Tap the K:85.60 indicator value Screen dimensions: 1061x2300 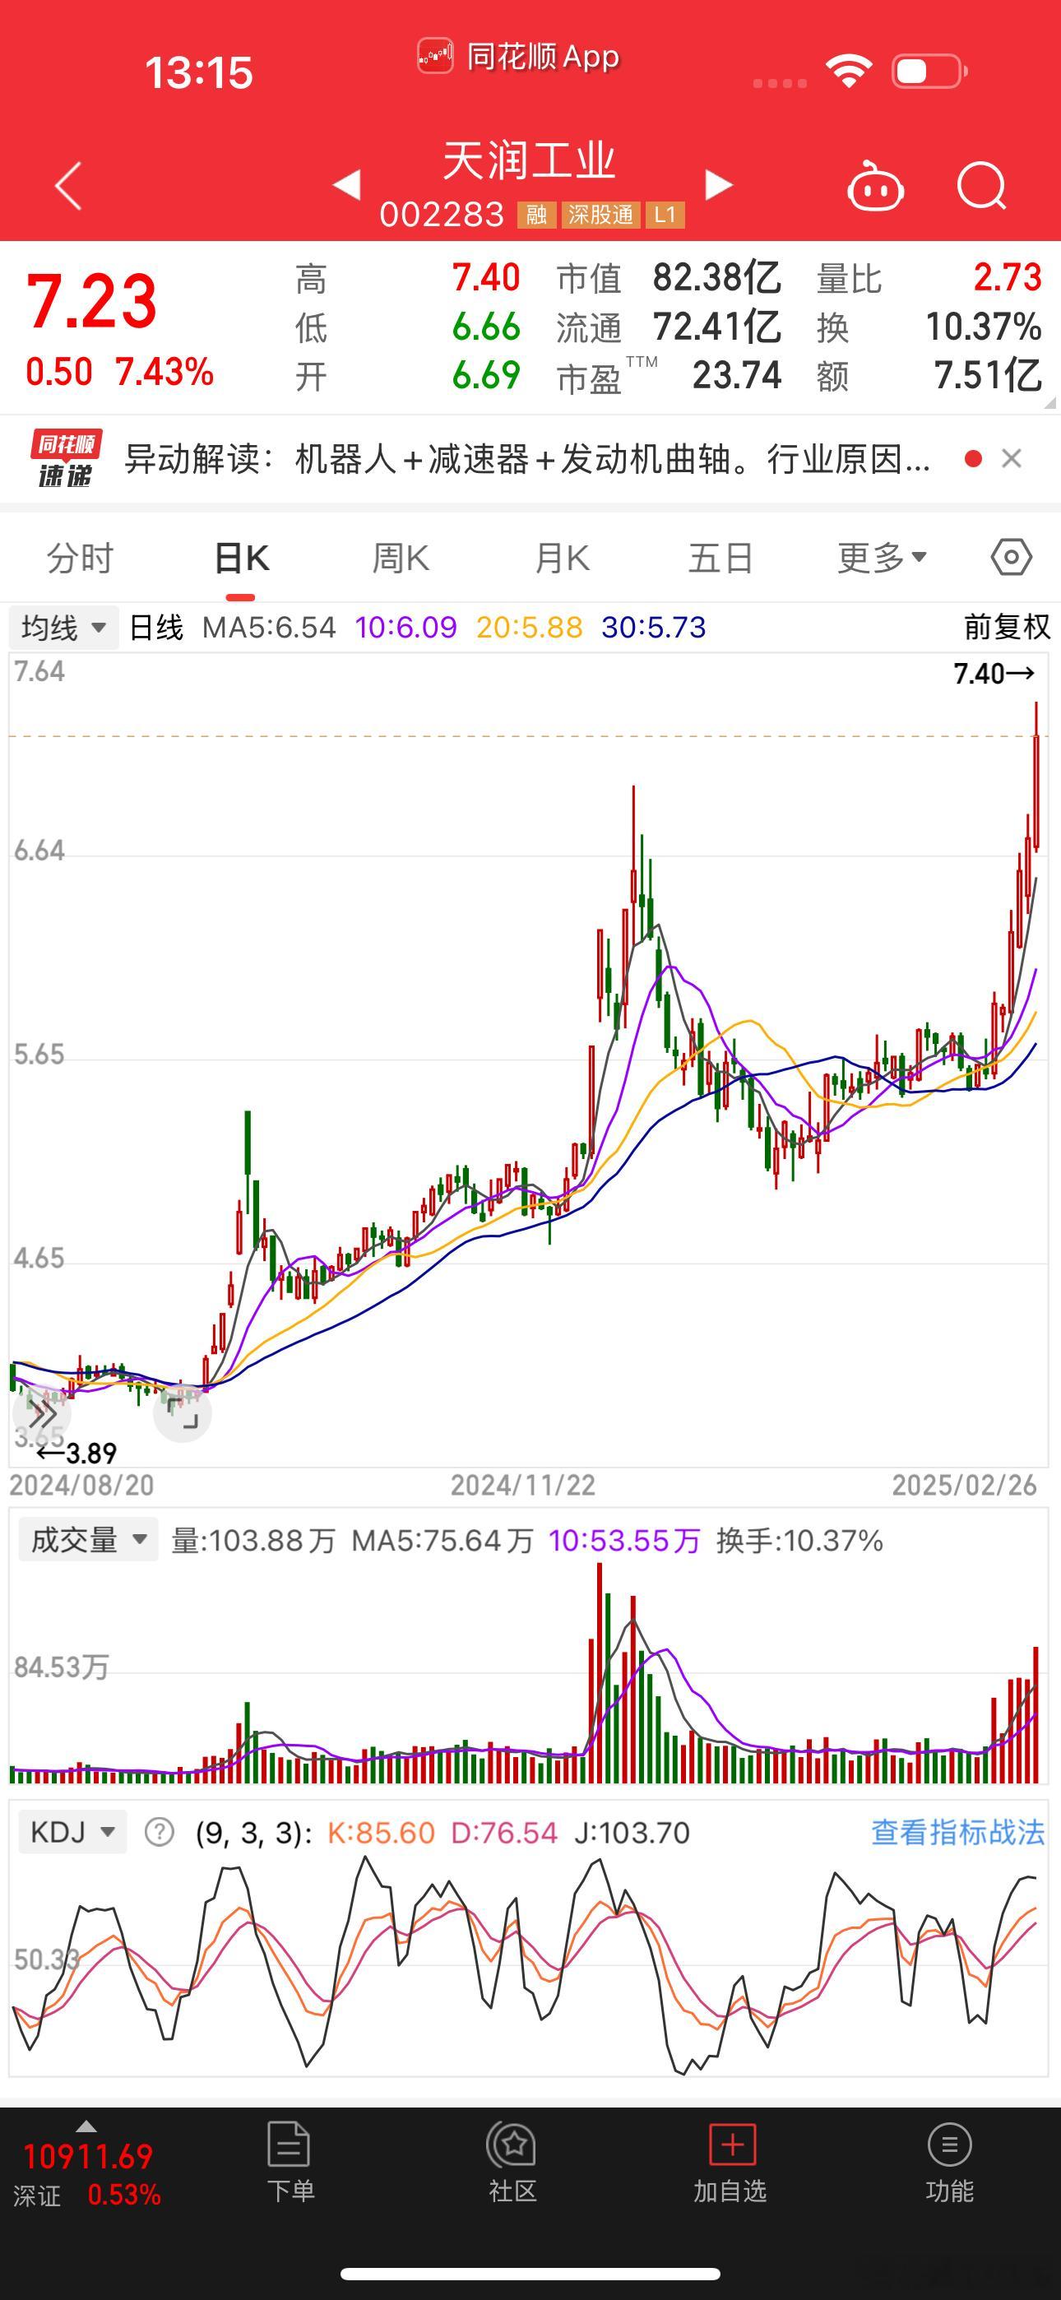[382, 1833]
